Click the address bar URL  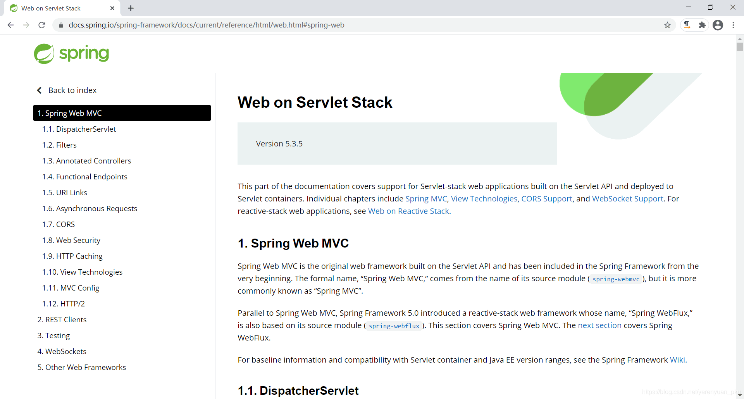point(207,25)
